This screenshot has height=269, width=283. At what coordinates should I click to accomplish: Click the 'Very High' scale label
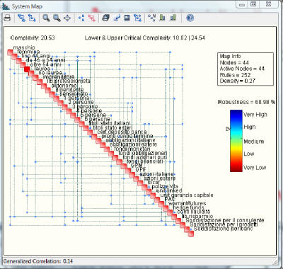[x=255, y=115]
